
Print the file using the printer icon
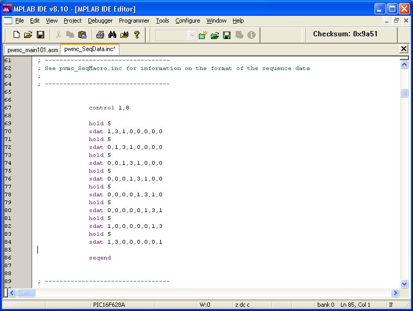(x=100, y=35)
